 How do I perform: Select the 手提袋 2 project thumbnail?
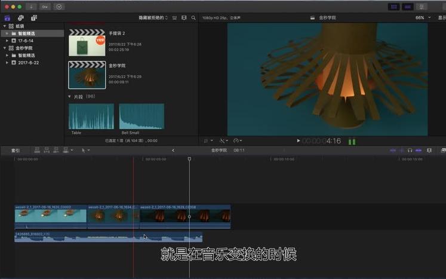87,42
